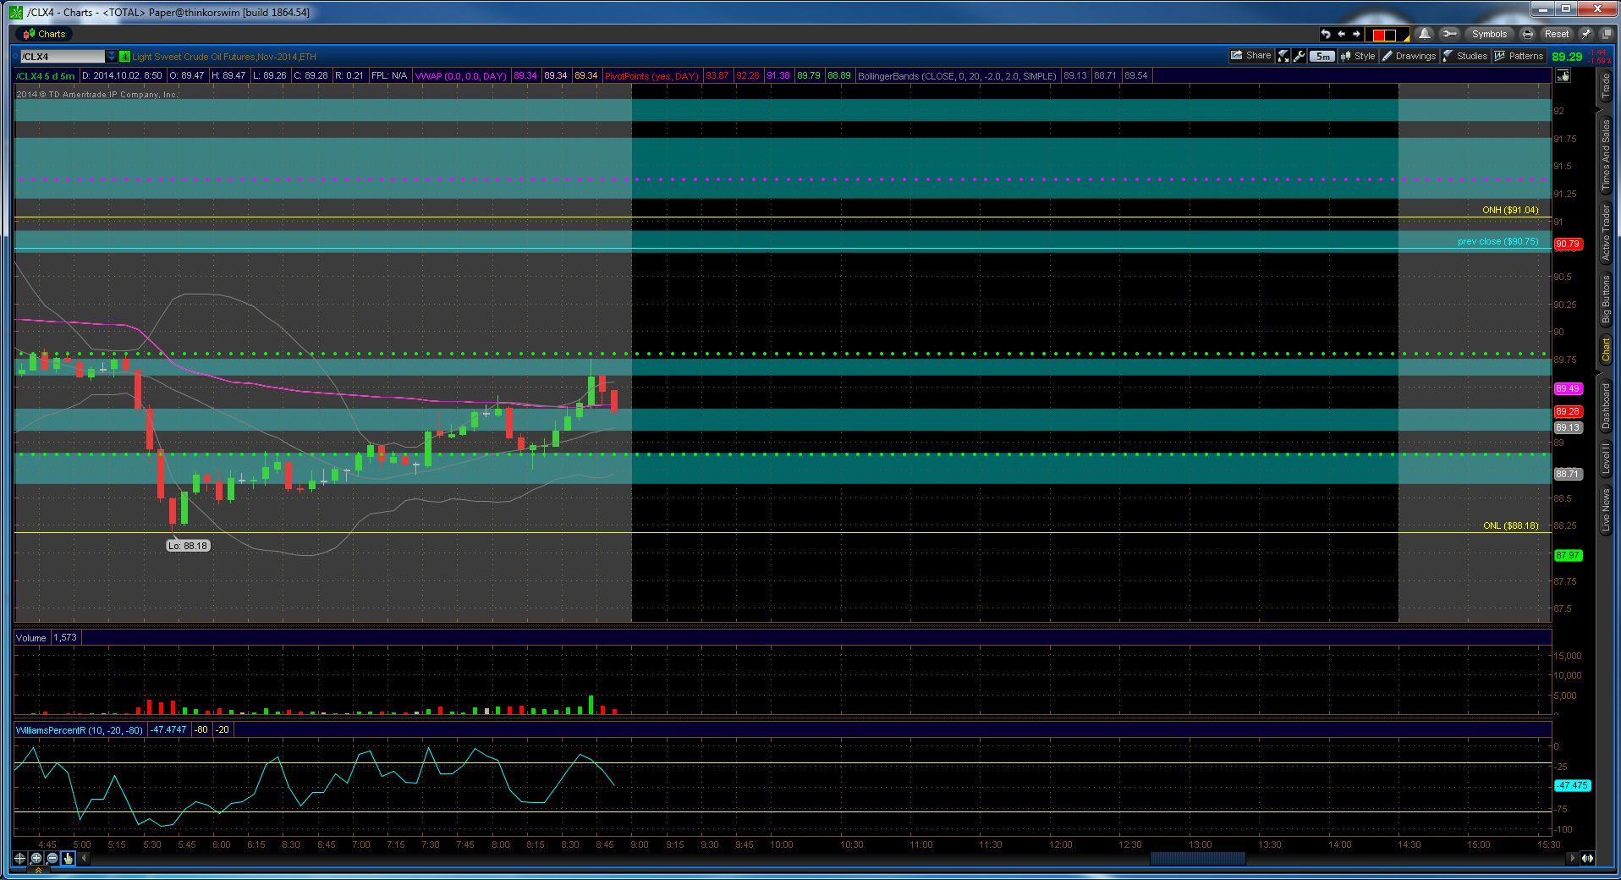This screenshot has height=880, width=1621.
Task: Select the Chart sidebar tab
Action: 1605,349
